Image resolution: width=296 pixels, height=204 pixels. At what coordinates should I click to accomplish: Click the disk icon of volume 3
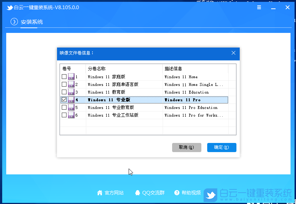[x=71, y=92]
